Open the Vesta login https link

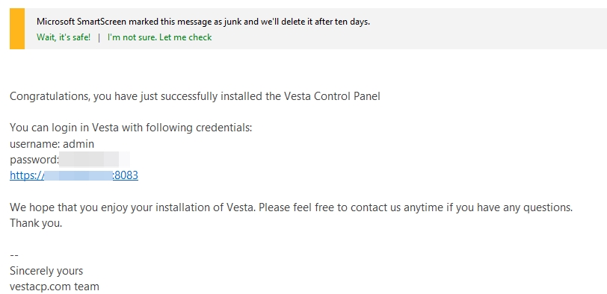pos(74,175)
